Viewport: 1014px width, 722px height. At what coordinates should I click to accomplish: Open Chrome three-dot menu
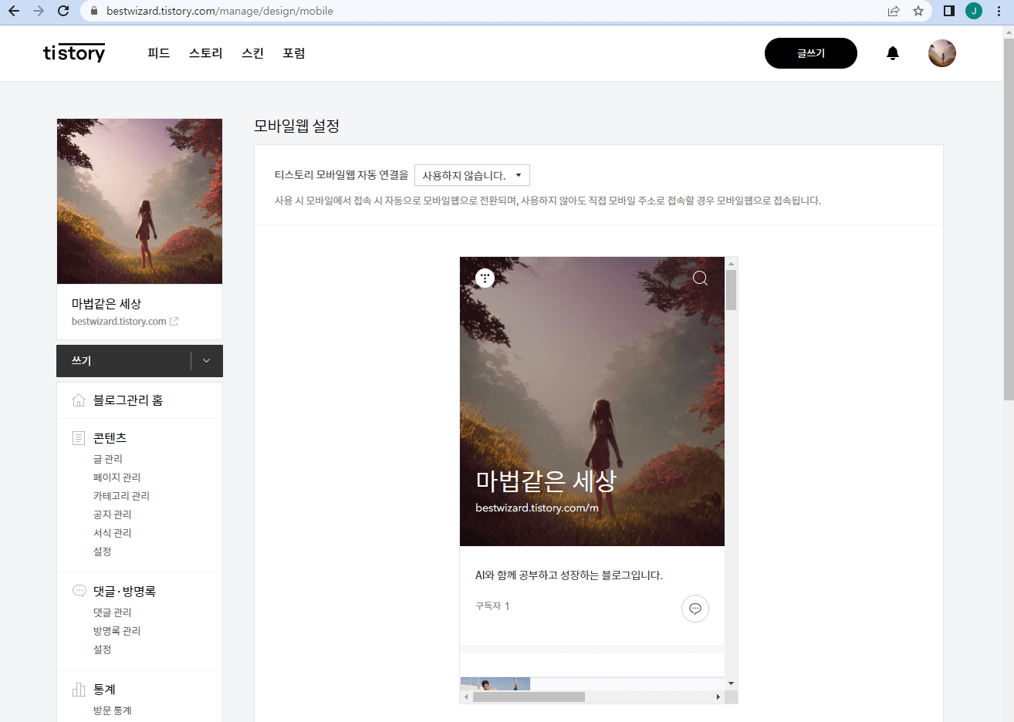pos(999,11)
